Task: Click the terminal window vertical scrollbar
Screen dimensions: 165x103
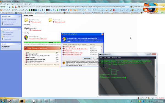Action: click(x=155, y=77)
